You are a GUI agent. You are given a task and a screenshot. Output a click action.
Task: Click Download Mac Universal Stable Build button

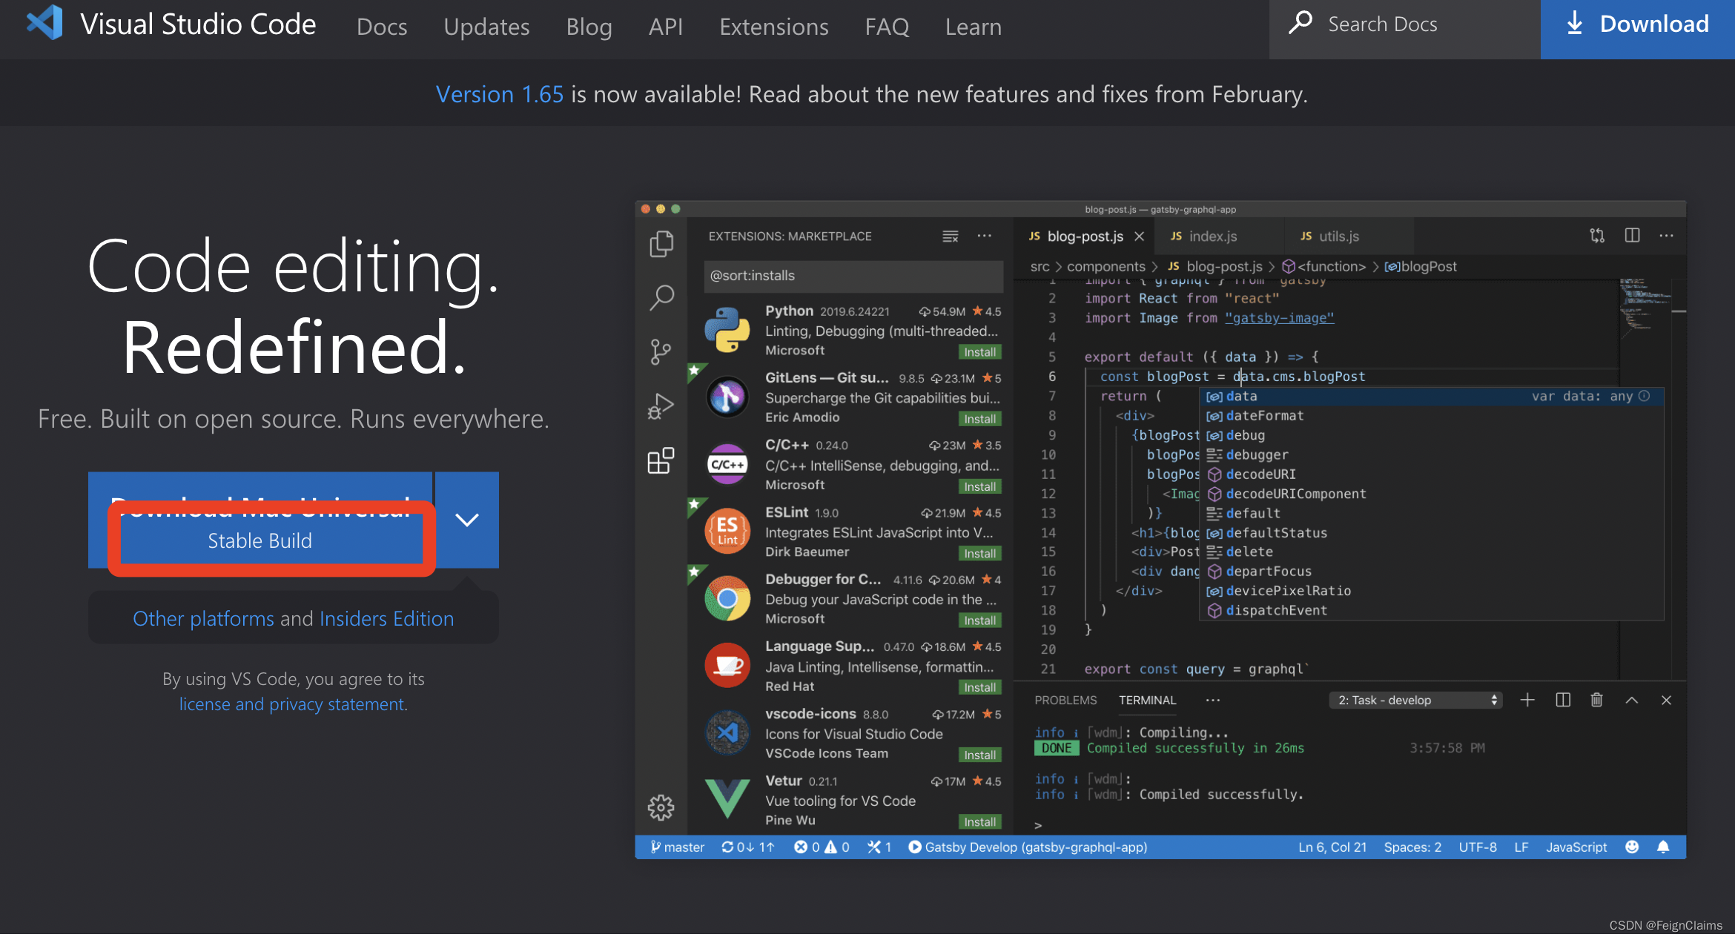(260, 520)
